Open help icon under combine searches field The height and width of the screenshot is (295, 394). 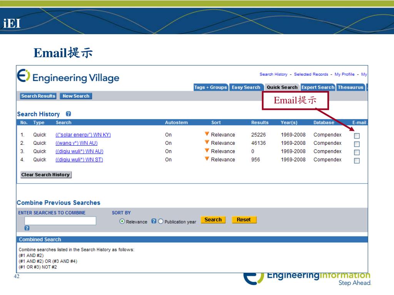click(x=27, y=228)
